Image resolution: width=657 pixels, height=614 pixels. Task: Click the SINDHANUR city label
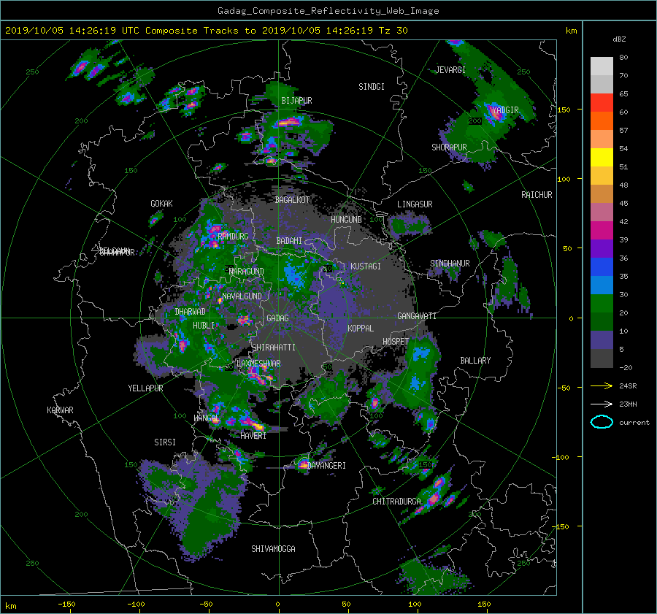[x=450, y=264]
